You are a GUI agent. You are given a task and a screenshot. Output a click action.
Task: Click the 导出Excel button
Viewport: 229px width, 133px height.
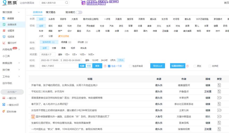(158, 66)
